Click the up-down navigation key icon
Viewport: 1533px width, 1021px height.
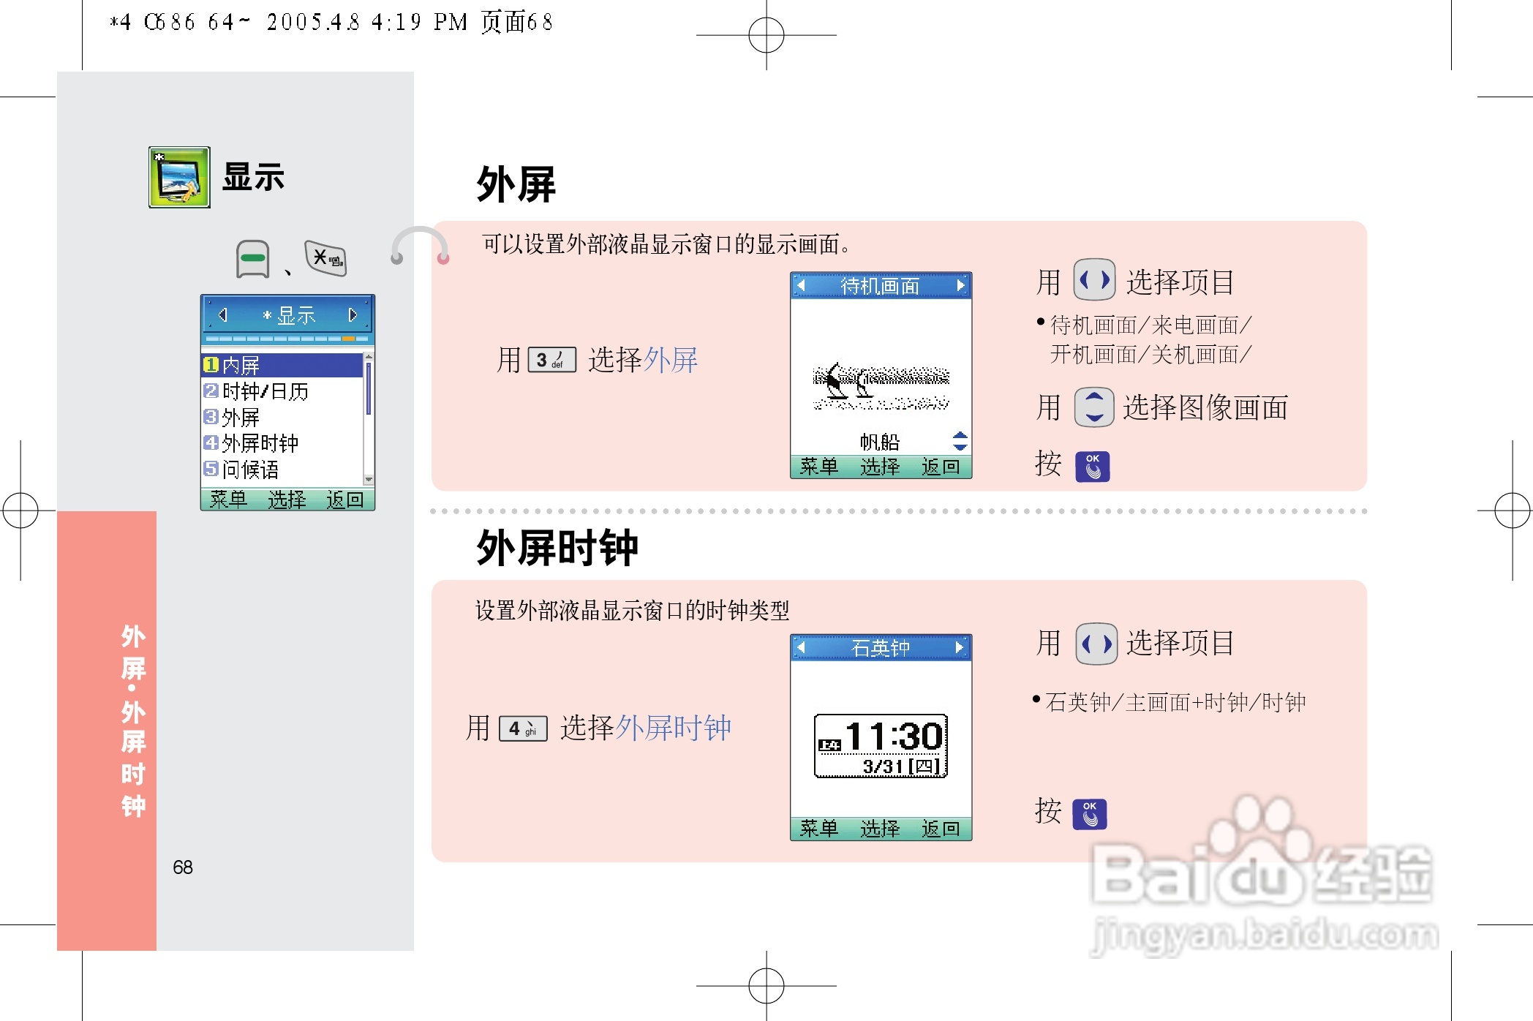[x=1093, y=407]
